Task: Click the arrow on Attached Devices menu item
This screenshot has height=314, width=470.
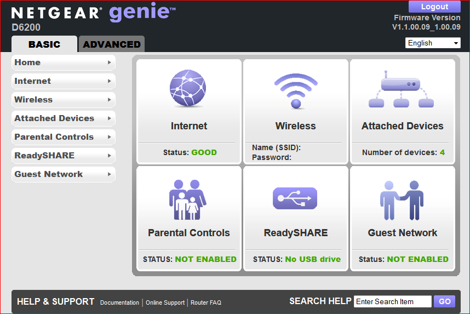Action: click(x=110, y=118)
